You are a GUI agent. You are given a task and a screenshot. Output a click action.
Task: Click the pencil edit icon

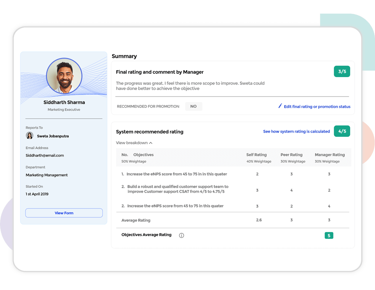tap(280, 106)
